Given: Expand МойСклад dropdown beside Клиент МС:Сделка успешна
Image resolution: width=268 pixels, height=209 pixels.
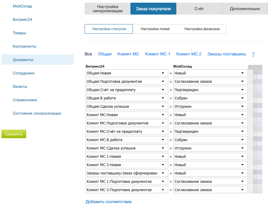Looking at the screenshot, I should [x=210, y=148].
